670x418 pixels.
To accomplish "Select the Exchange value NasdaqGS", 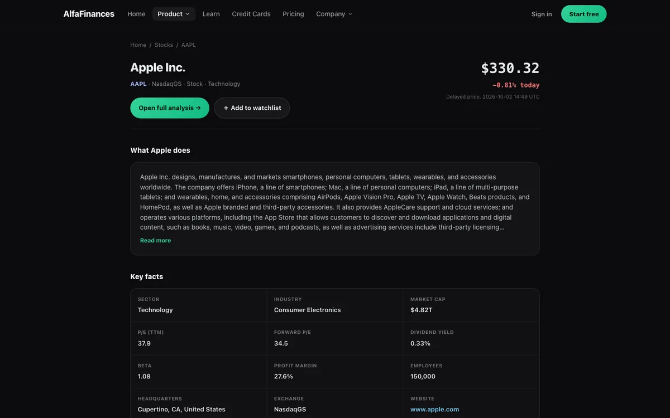I will pos(290,410).
